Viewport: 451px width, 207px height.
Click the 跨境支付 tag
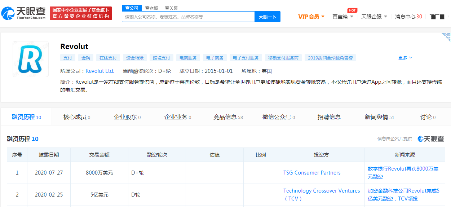pyautogui.click(x=162, y=58)
